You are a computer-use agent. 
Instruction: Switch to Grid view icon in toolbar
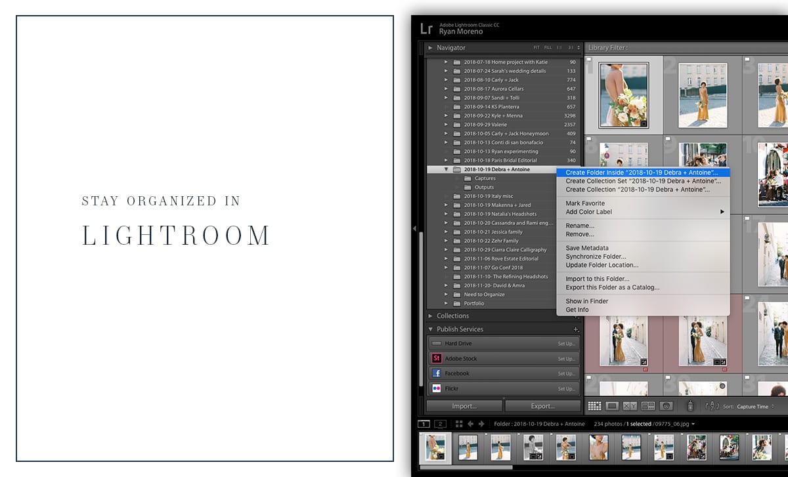(594, 406)
